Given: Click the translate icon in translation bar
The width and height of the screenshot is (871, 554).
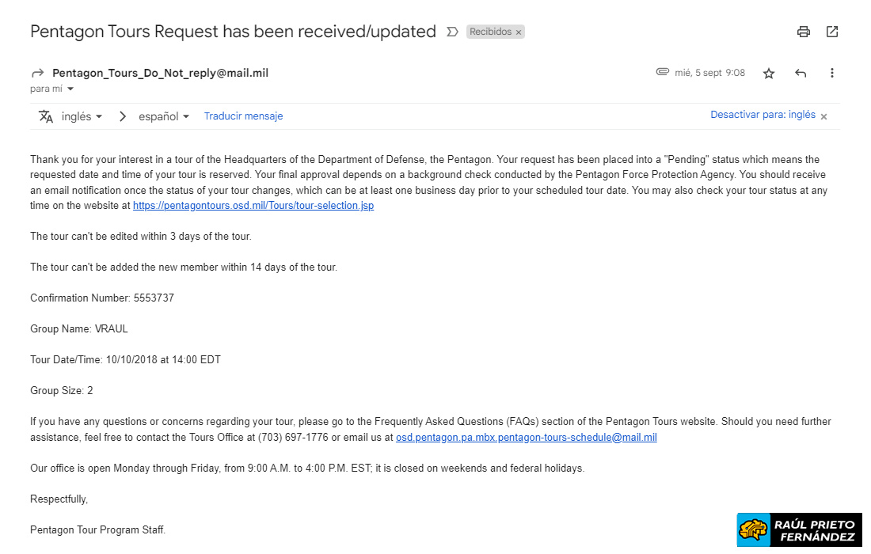Looking at the screenshot, I should [46, 116].
